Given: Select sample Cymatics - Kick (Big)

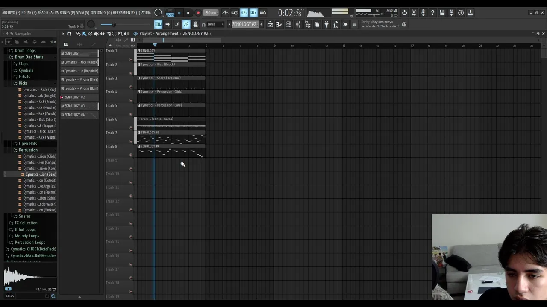Looking at the screenshot, I should [39, 90].
